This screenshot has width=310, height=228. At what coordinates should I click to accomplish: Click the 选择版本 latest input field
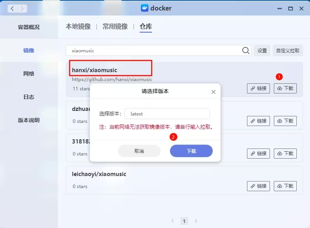tap(167, 114)
